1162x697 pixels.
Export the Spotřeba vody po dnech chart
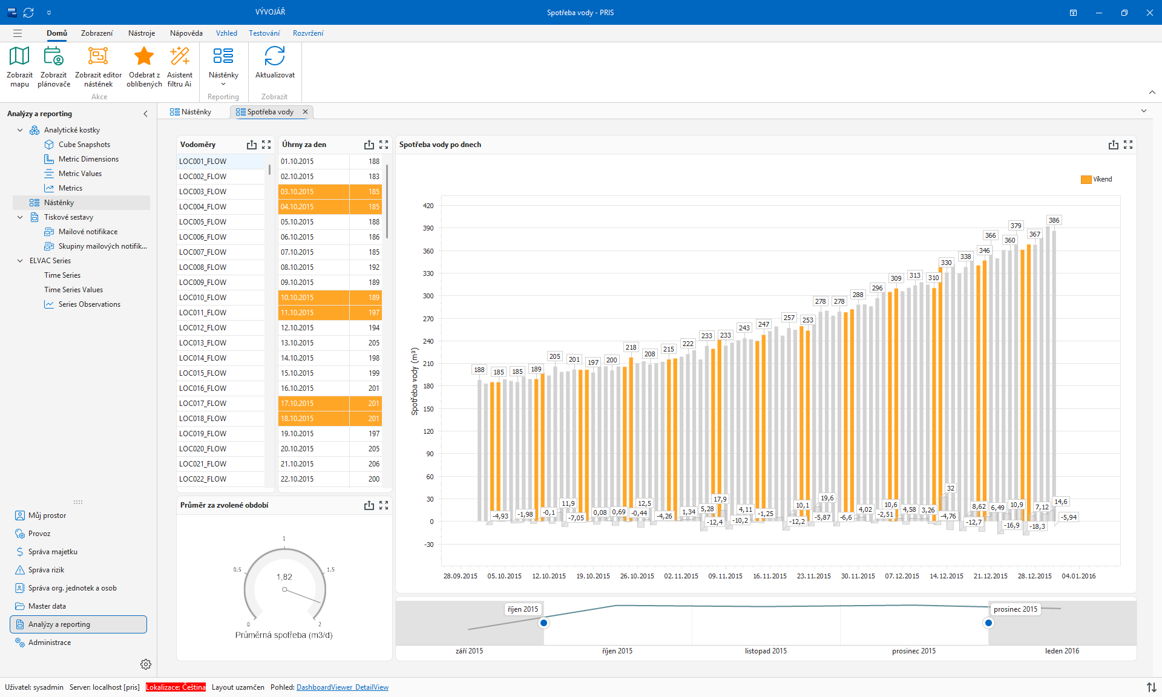pos(1114,145)
